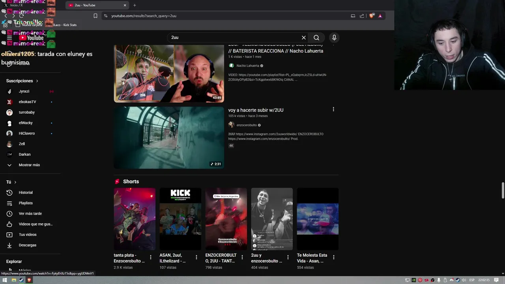505x284 pixels.
Task: Click the page vertical scrollbar thumb
Action: [x=503, y=191]
